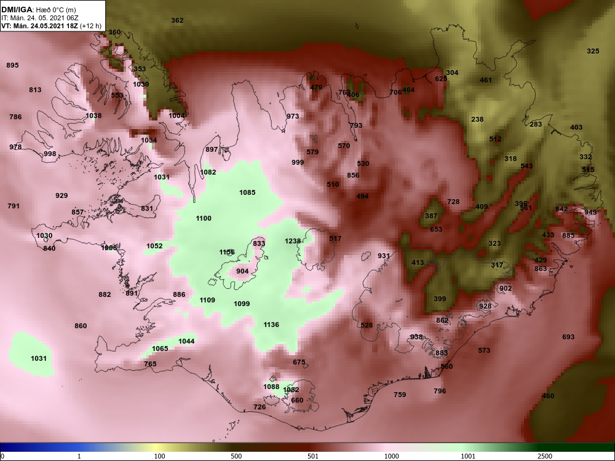Screen dimensions: 615x461
Task: Click the map value 460
Action: tap(548, 396)
